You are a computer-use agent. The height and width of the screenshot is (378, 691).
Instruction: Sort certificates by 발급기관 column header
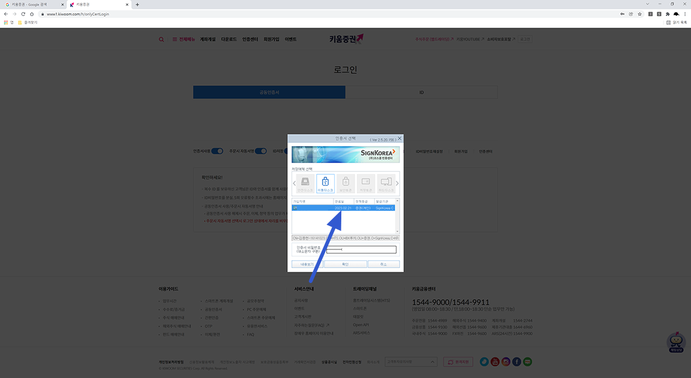coord(385,201)
